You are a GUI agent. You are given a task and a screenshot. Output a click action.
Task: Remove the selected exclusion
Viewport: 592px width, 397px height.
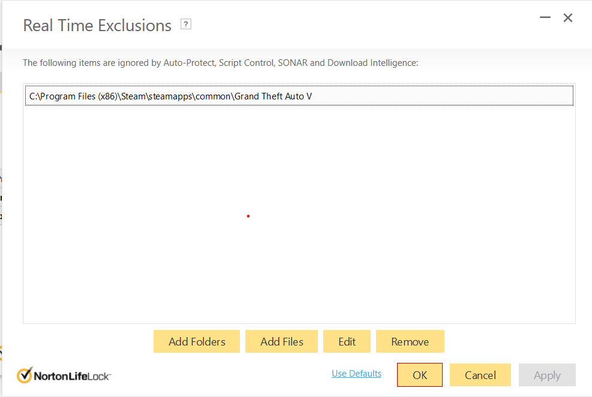tap(410, 341)
